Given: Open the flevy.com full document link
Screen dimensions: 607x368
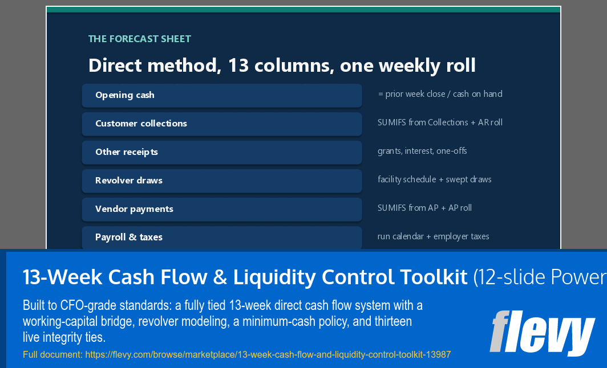Looking at the screenshot, I should coord(268,354).
